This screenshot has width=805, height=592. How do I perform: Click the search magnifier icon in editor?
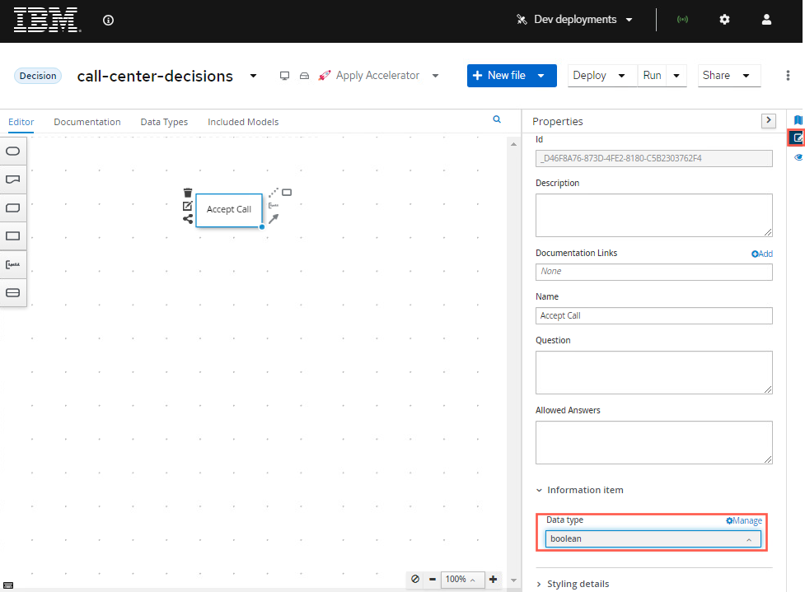[497, 119]
